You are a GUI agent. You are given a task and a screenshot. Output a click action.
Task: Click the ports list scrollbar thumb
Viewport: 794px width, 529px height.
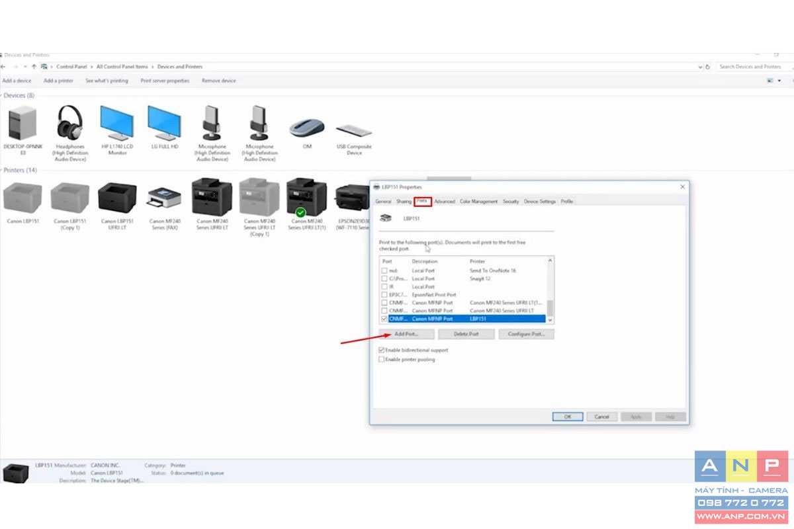point(551,307)
